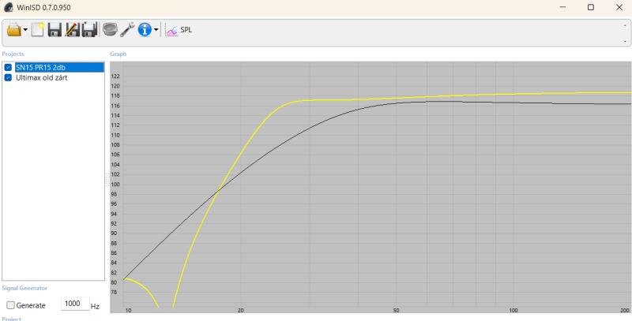Uncheck the Ultimax old zárt project
This screenshot has height=321, width=632.
click(x=8, y=77)
